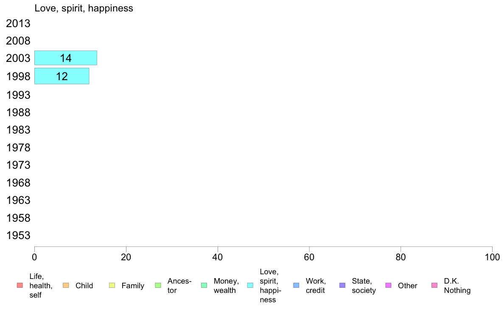The height and width of the screenshot is (312, 504).
Task: Click the 40 axis tick label
Action: pos(218,257)
